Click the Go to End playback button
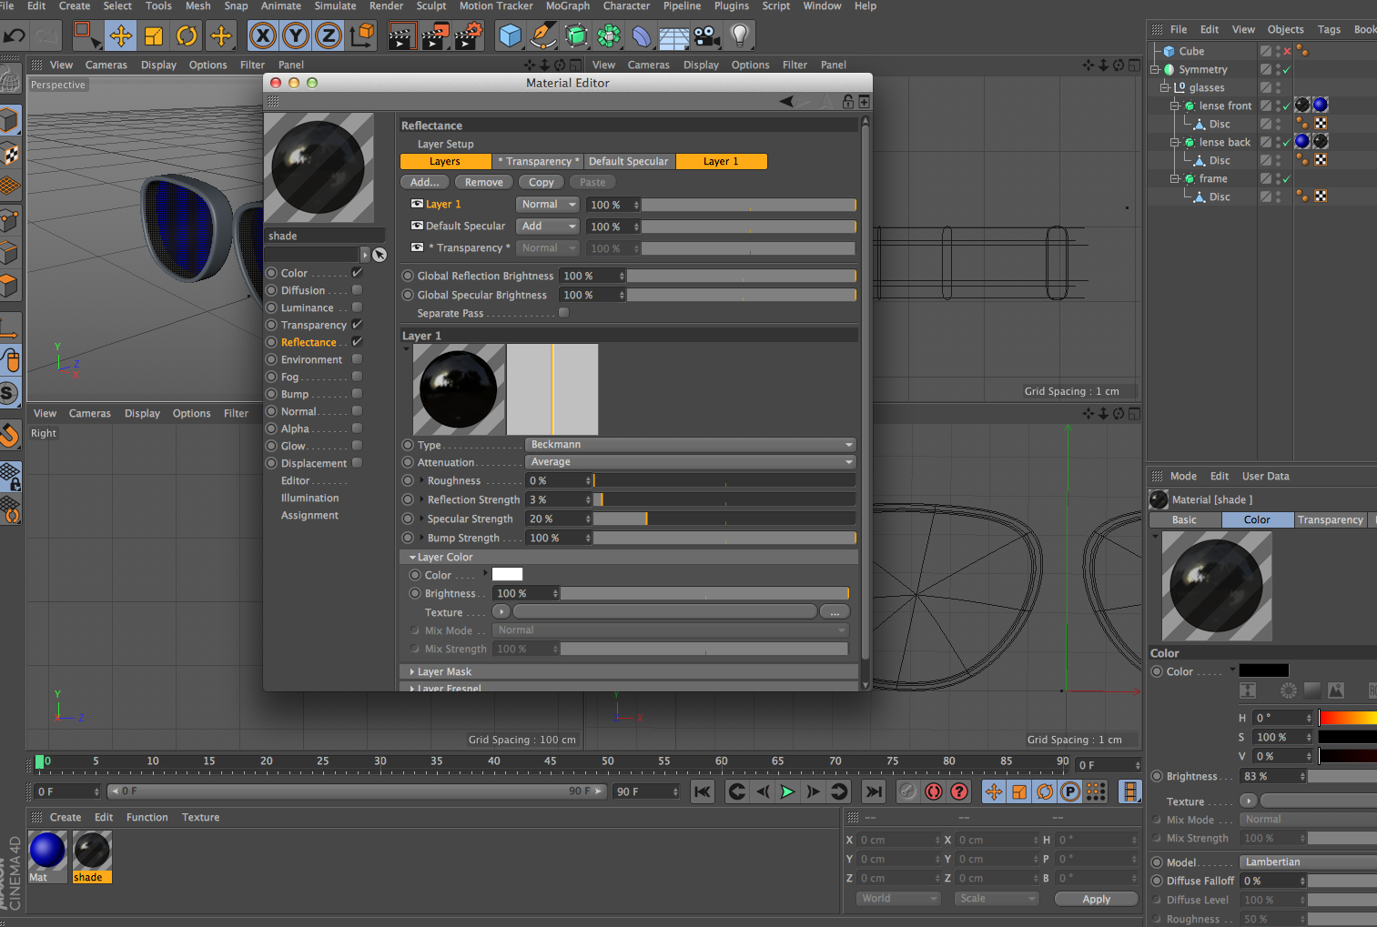The height and width of the screenshot is (927, 1377). 873,791
